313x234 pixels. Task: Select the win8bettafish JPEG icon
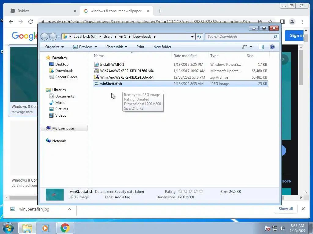96,84
